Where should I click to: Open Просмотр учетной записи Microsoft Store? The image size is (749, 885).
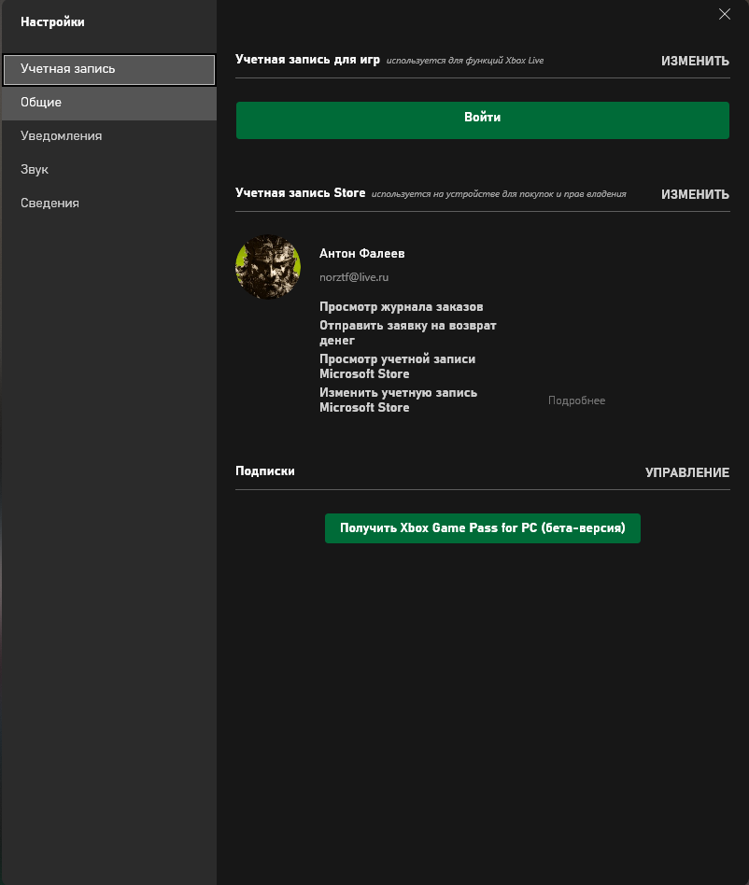pos(397,366)
